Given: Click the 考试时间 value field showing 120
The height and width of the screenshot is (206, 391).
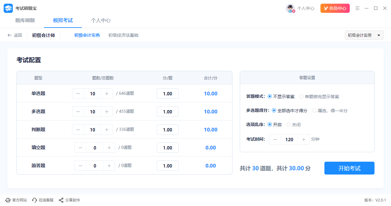Looking at the screenshot, I should 289,139.
